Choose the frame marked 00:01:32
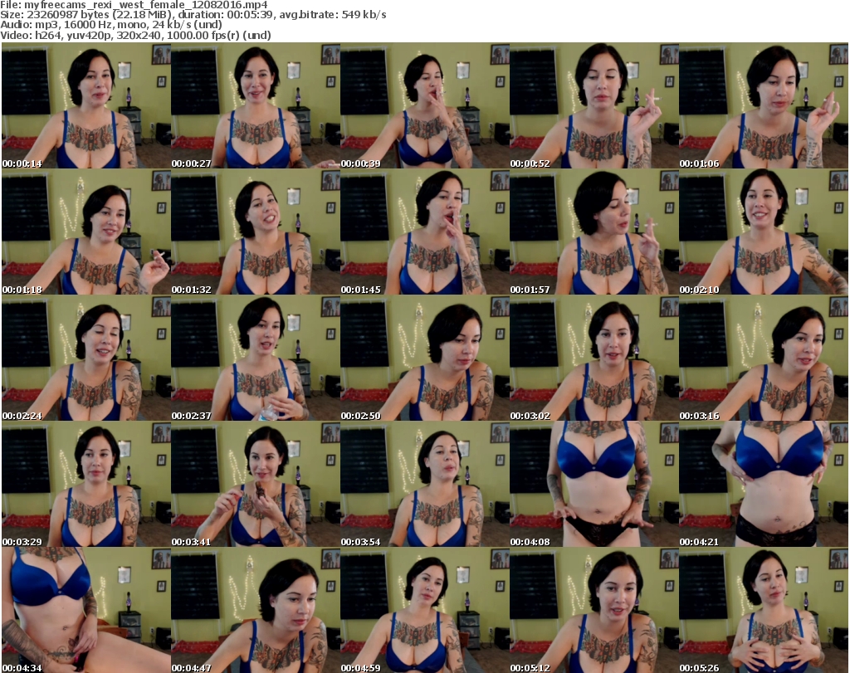This screenshot has width=850, height=673. (x=256, y=232)
